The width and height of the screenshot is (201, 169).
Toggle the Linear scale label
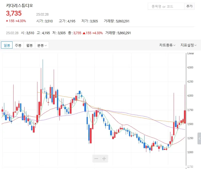pyautogui.click(x=190, y=53)
